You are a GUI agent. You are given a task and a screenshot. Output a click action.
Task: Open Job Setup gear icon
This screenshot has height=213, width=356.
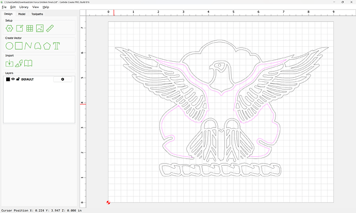pos(9,28)
